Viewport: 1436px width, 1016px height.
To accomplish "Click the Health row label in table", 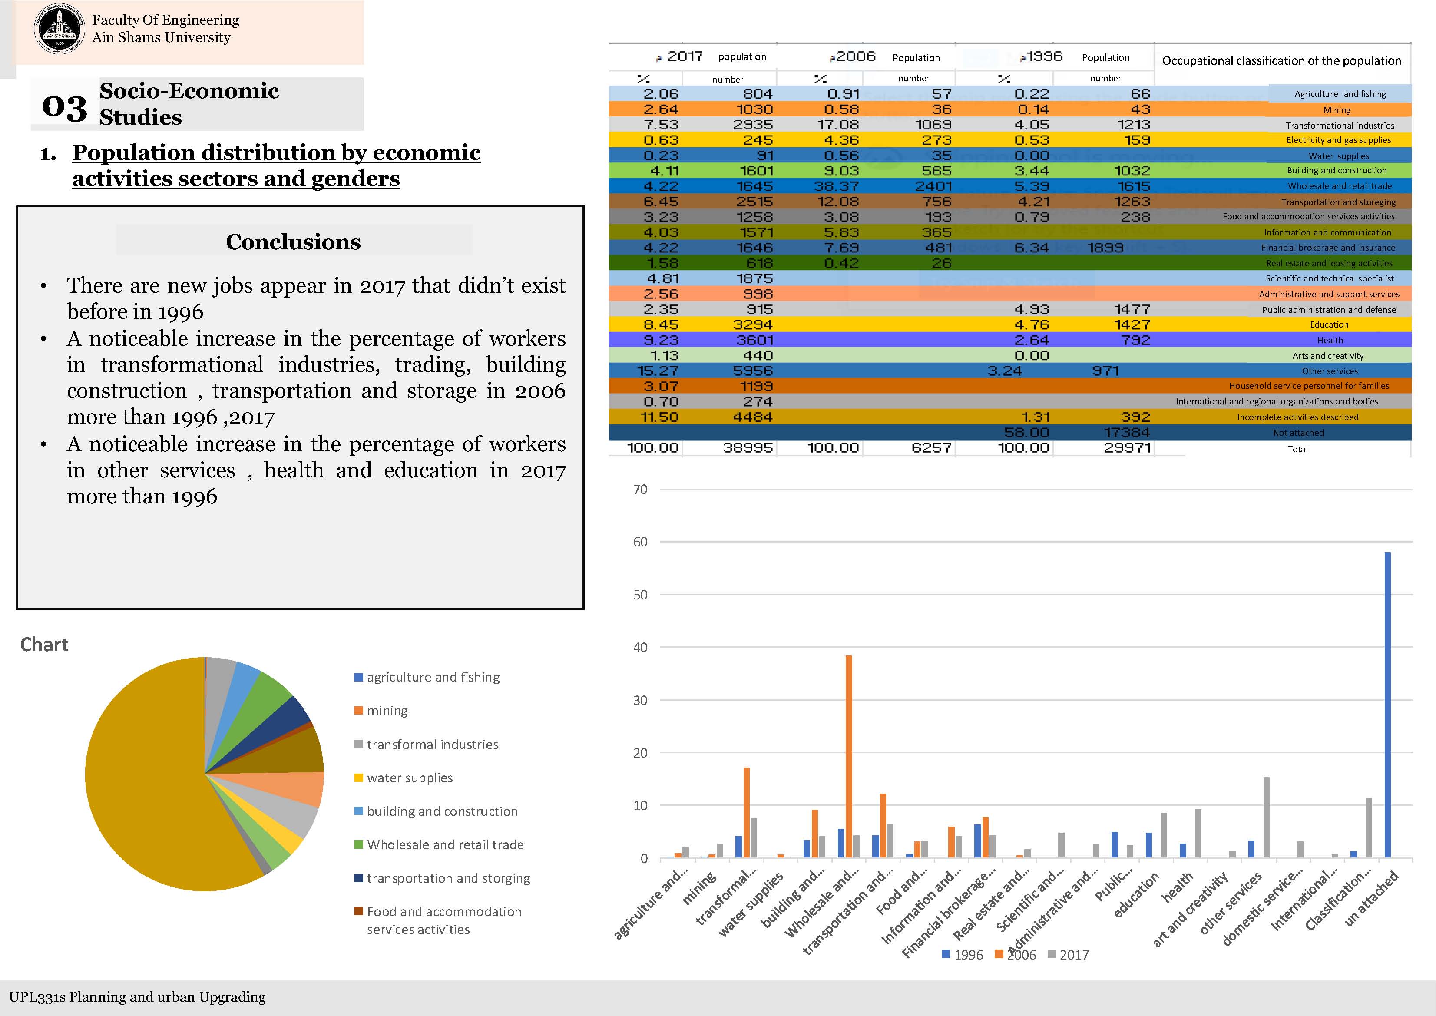I will click(x=1330, y=341).
